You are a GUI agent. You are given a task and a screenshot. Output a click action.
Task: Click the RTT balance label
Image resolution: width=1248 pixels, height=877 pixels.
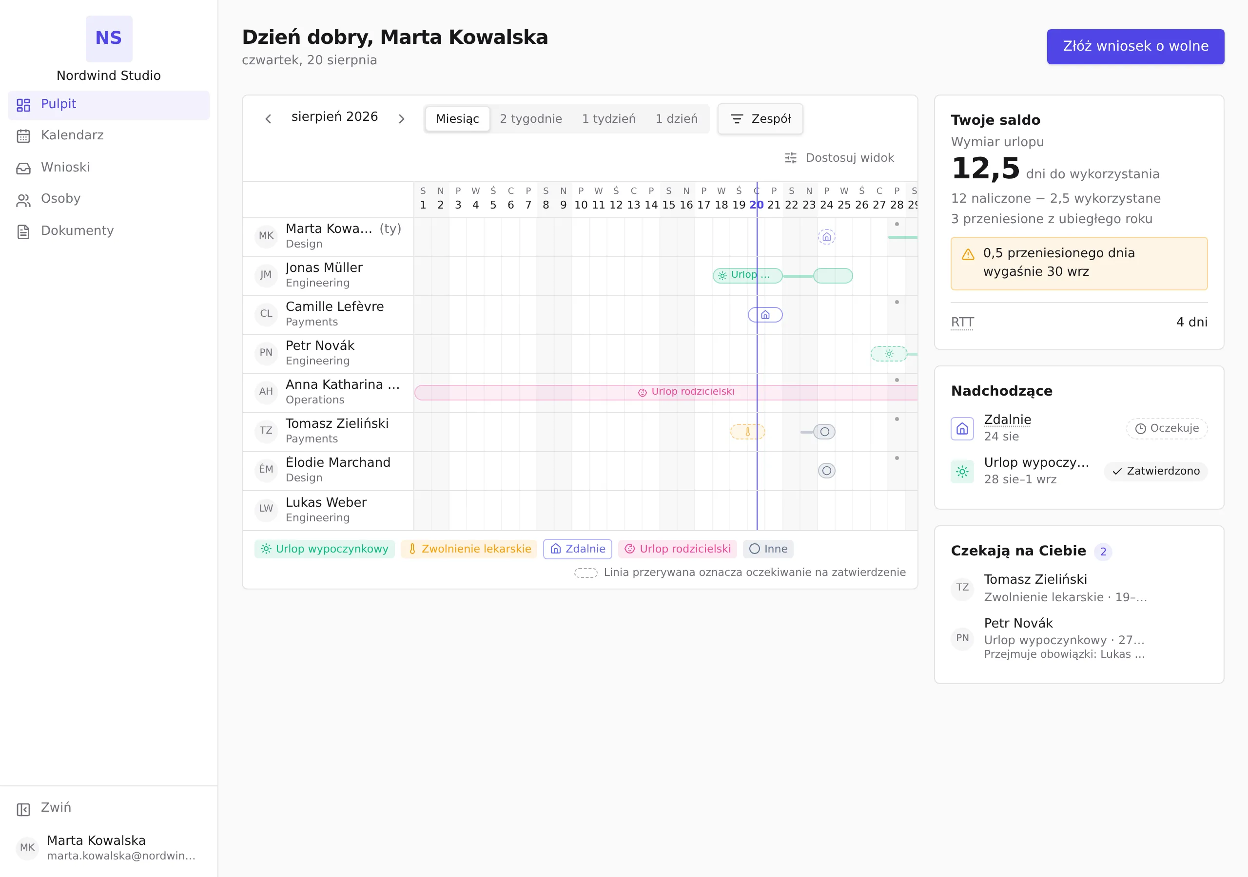pyautogui.click(x=962, y=323)
